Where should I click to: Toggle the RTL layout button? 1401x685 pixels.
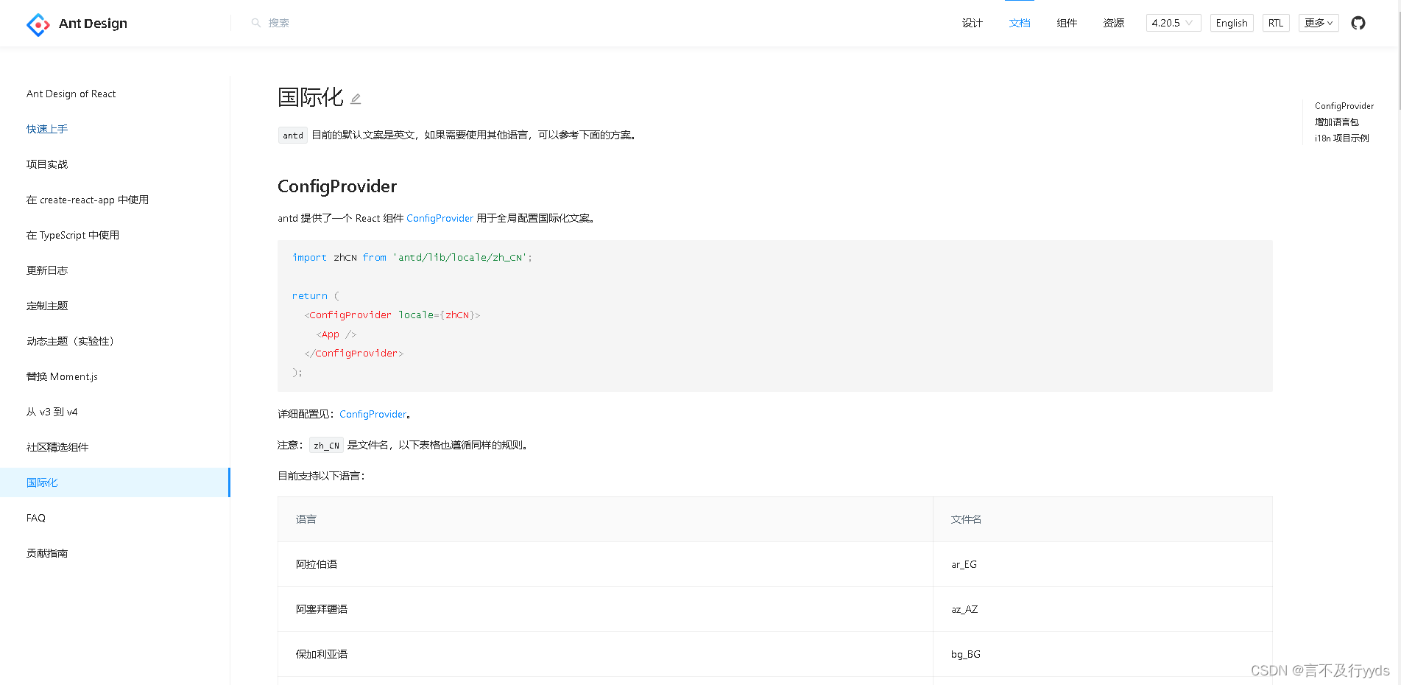coord(1276,23)
